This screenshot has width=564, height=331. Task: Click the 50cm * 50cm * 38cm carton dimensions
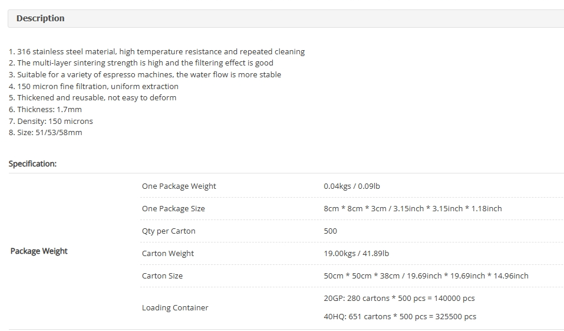tap(426, 276)
